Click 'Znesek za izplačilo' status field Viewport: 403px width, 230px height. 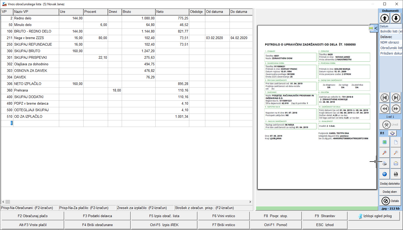coord(145,208)
